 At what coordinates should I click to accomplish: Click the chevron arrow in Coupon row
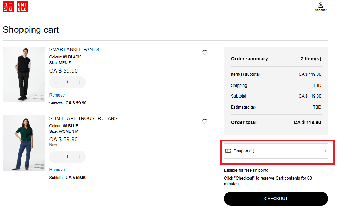point(325,151)
